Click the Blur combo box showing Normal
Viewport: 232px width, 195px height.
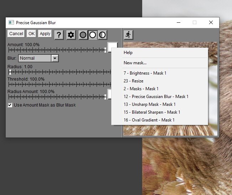[x=35, y=58]
